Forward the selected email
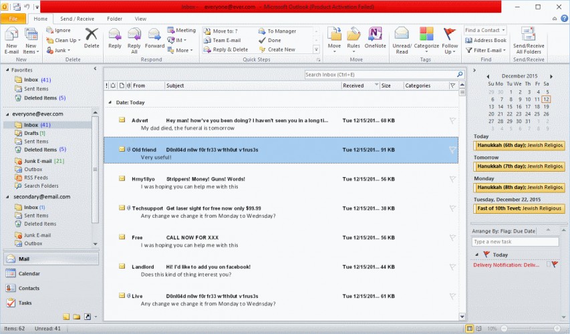The width and height of the screenshot is (570, 334). (154, 38)
